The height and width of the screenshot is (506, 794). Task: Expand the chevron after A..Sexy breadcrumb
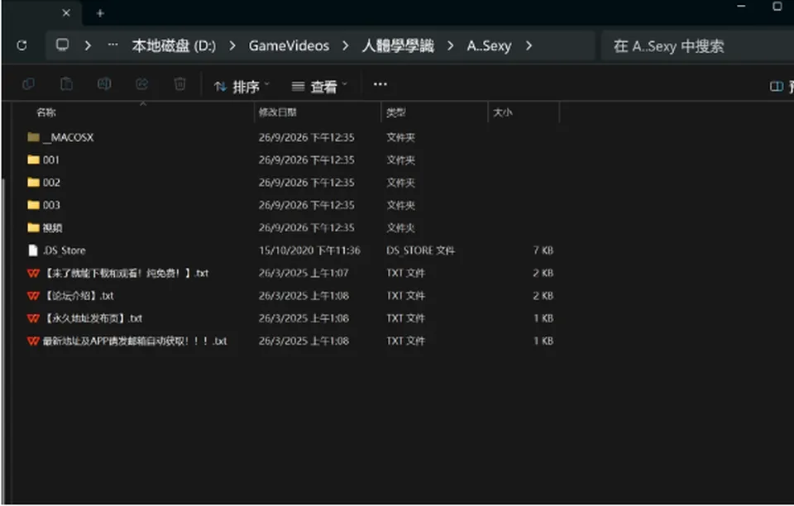coord(529,45)
